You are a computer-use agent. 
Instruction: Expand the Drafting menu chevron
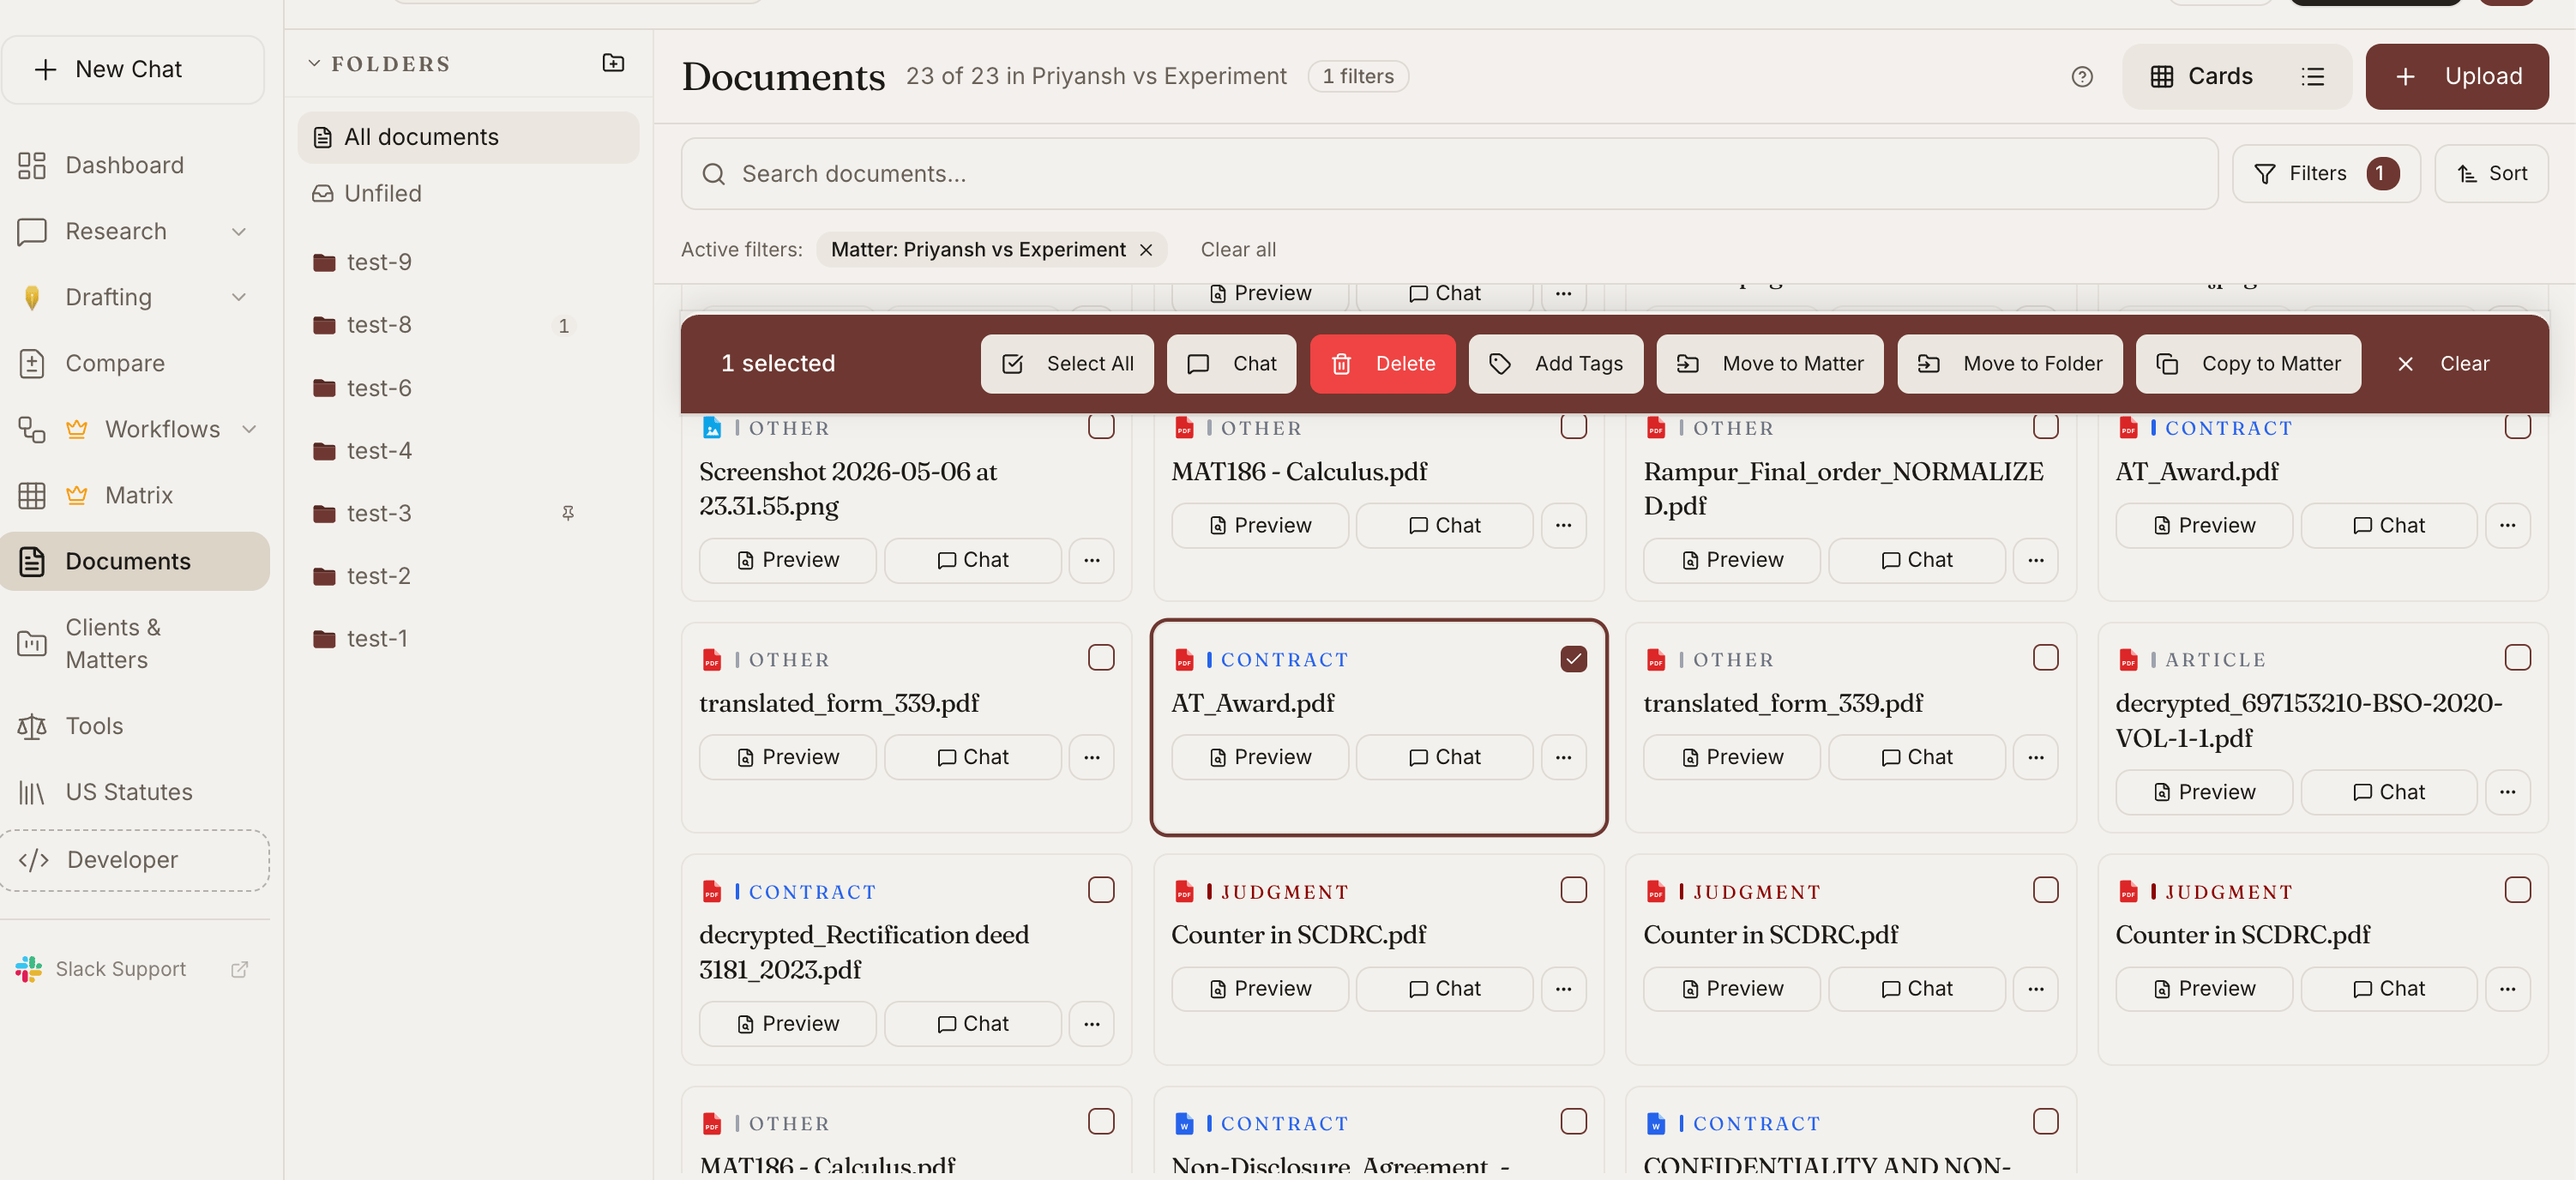[x=239, y=297]
